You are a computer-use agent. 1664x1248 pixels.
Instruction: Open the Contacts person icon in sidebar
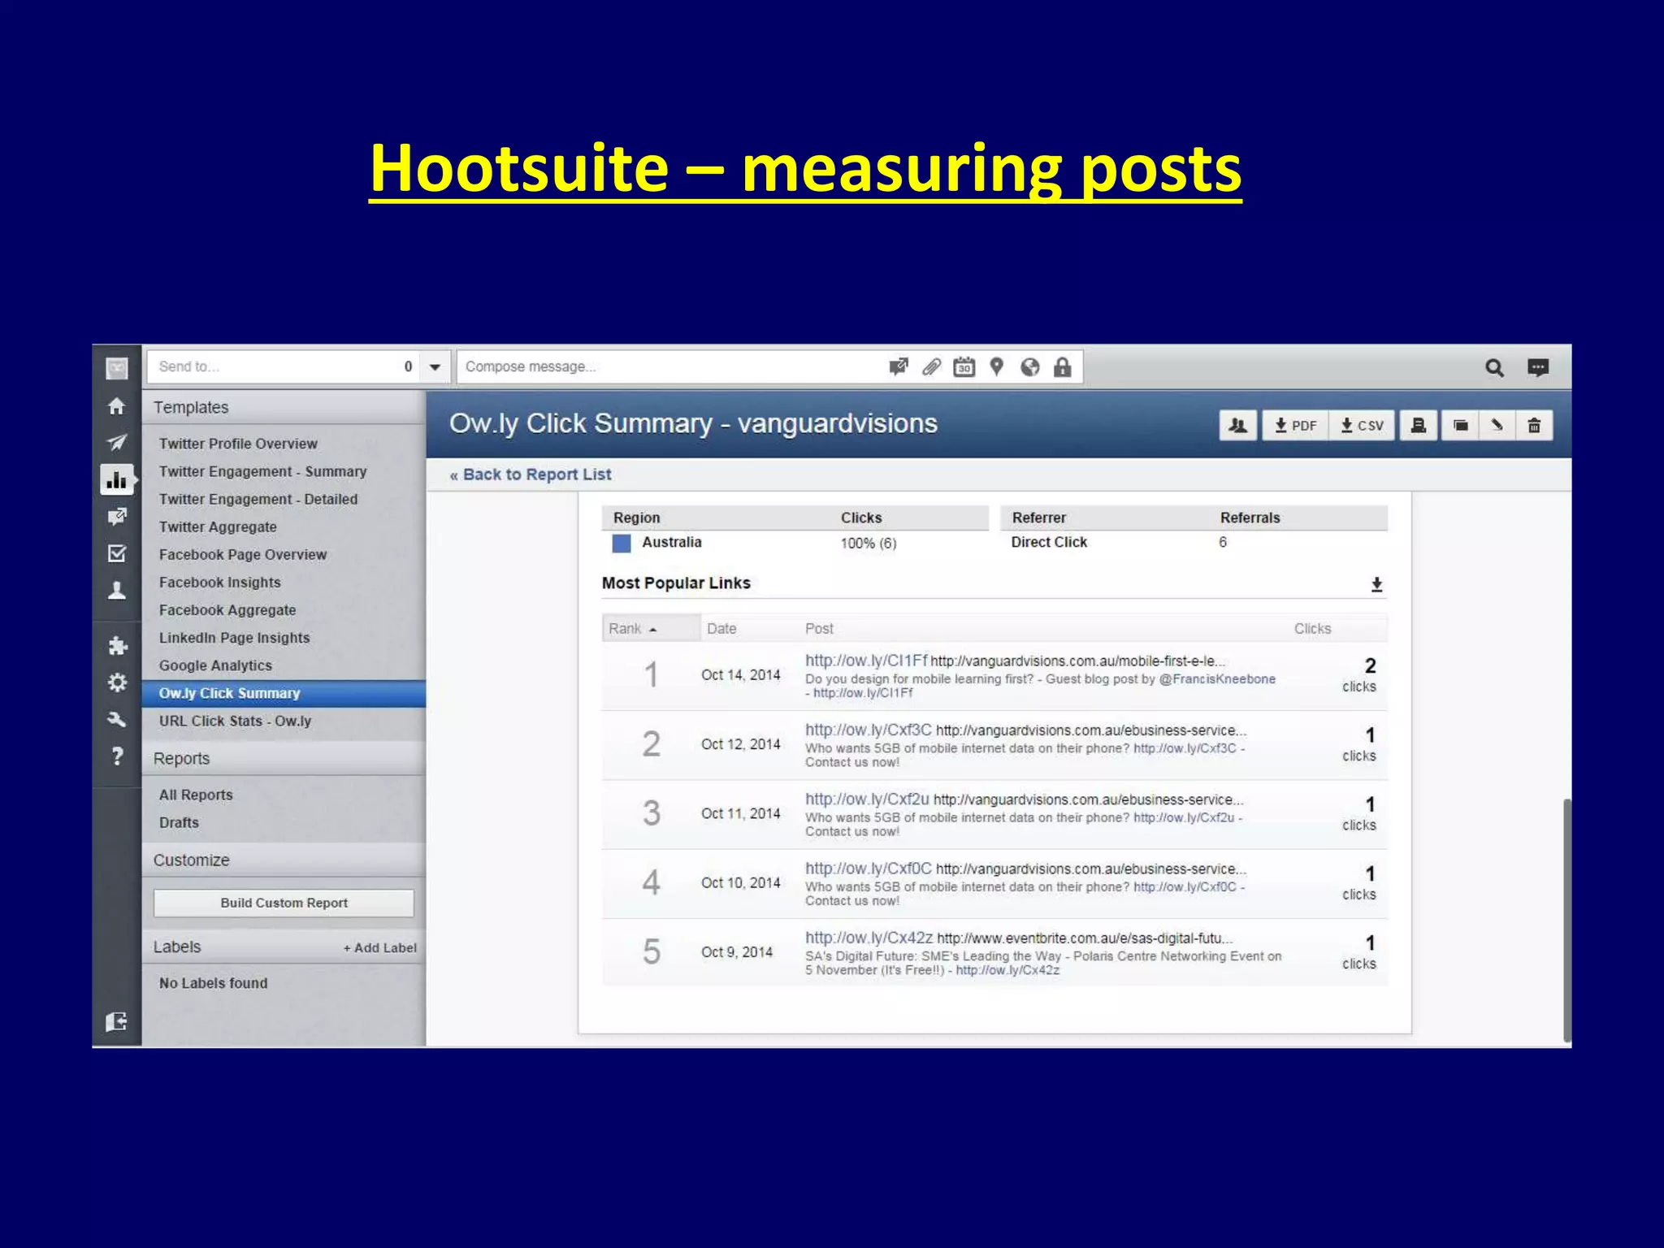pyautogui.click(x=117, y=591)
